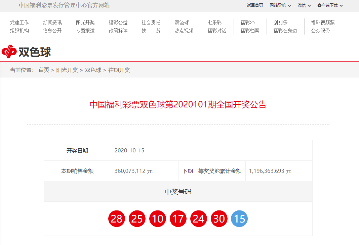
Task: Expand the 客户端下载 dropdown
Action: [330, 5]
